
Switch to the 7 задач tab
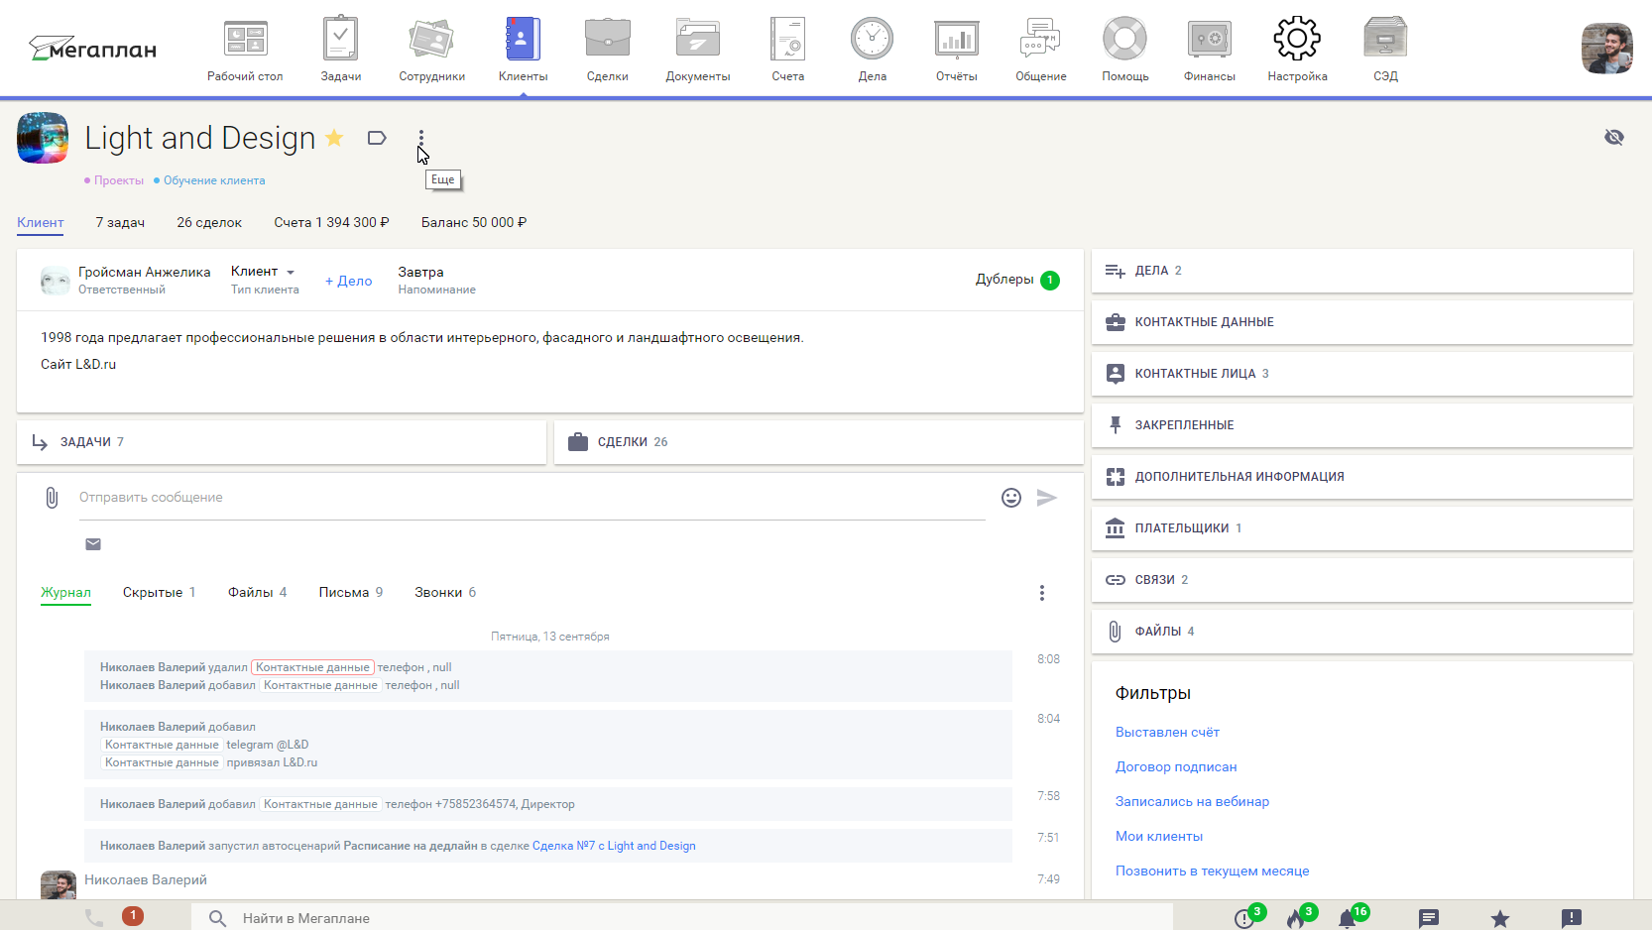[x=120, y=222]
